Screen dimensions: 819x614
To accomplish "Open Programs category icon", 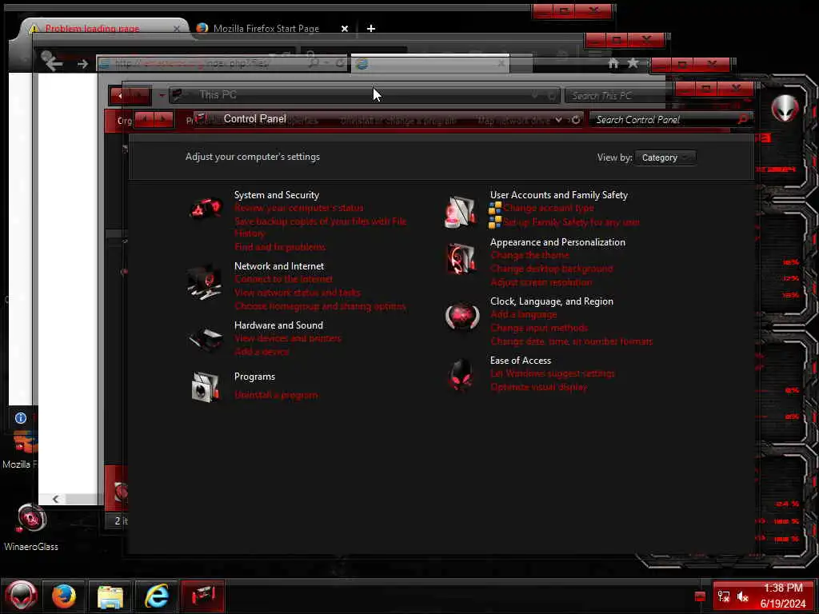I will [206, 387].
